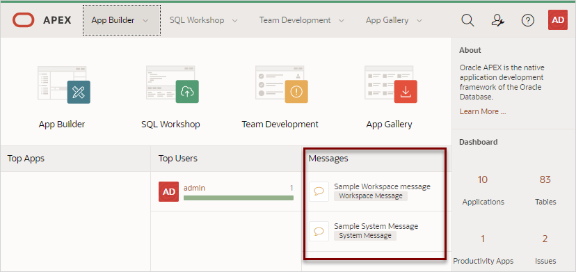576x272 pixels.
Task: Click the Messages heading
Action: [x=328, y=159]
